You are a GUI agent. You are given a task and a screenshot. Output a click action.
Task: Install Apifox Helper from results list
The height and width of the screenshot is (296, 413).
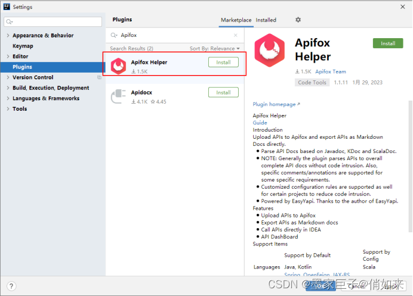(x=223, y=63)
